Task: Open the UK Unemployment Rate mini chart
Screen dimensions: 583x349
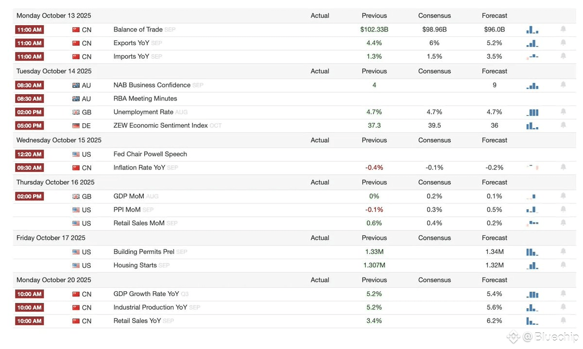Action: [532, 112]
